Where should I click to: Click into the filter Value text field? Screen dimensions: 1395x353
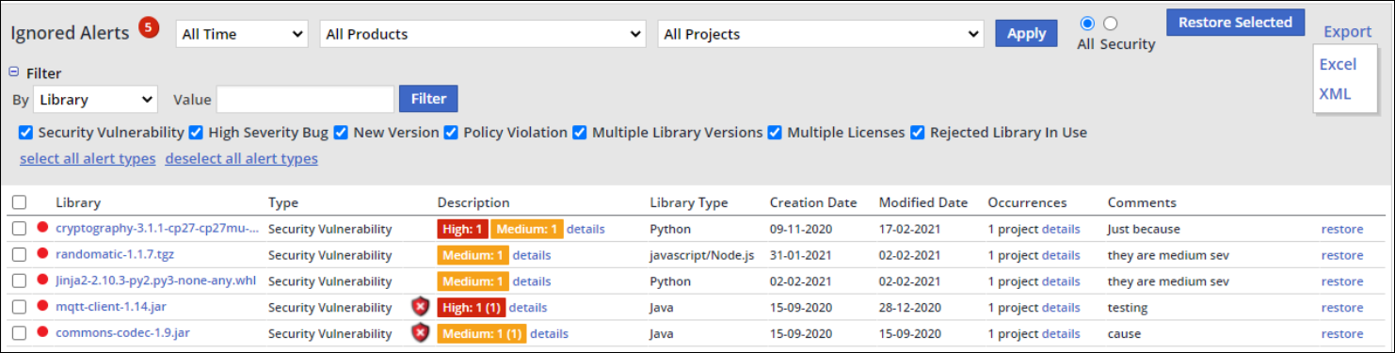pos(305,99)
